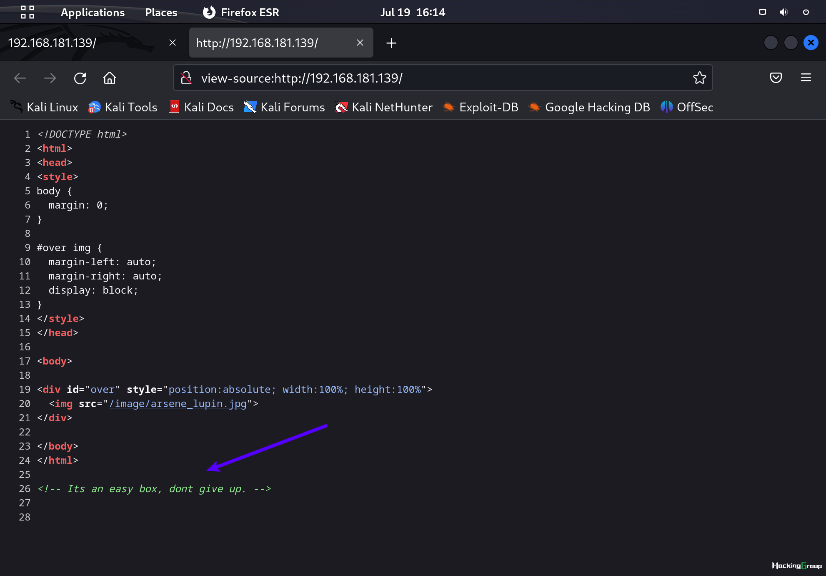
Task: Click the opening <body> tag on line 17
Action: 55,361
